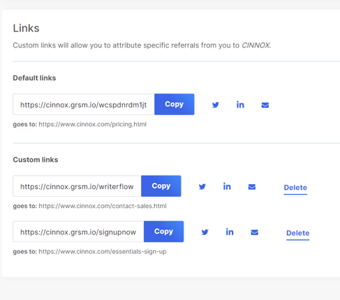Delete the signupnow custom link

pos(298,233)
